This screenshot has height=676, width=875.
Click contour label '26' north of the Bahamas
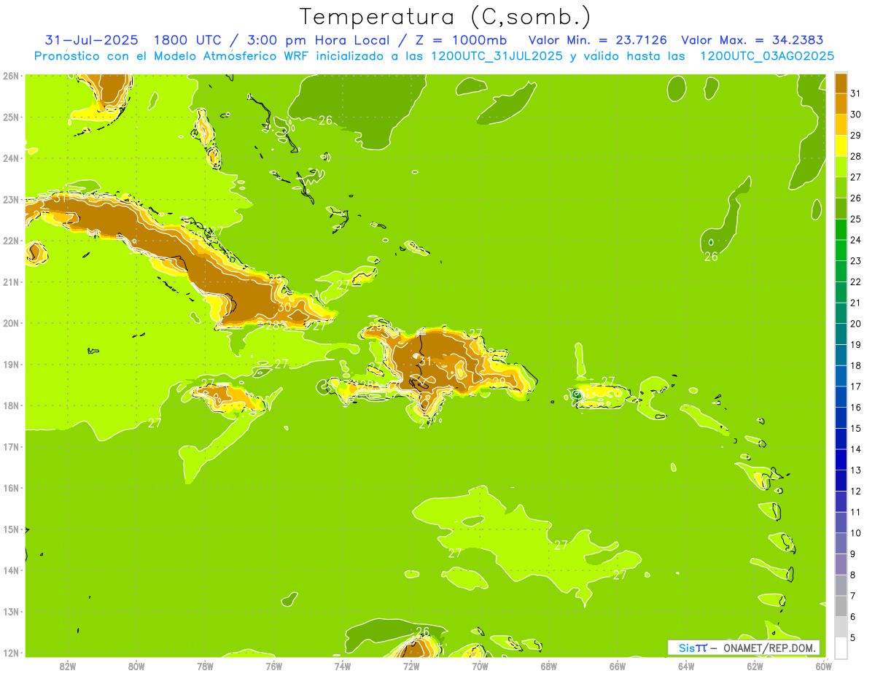[x=326, y=120]
